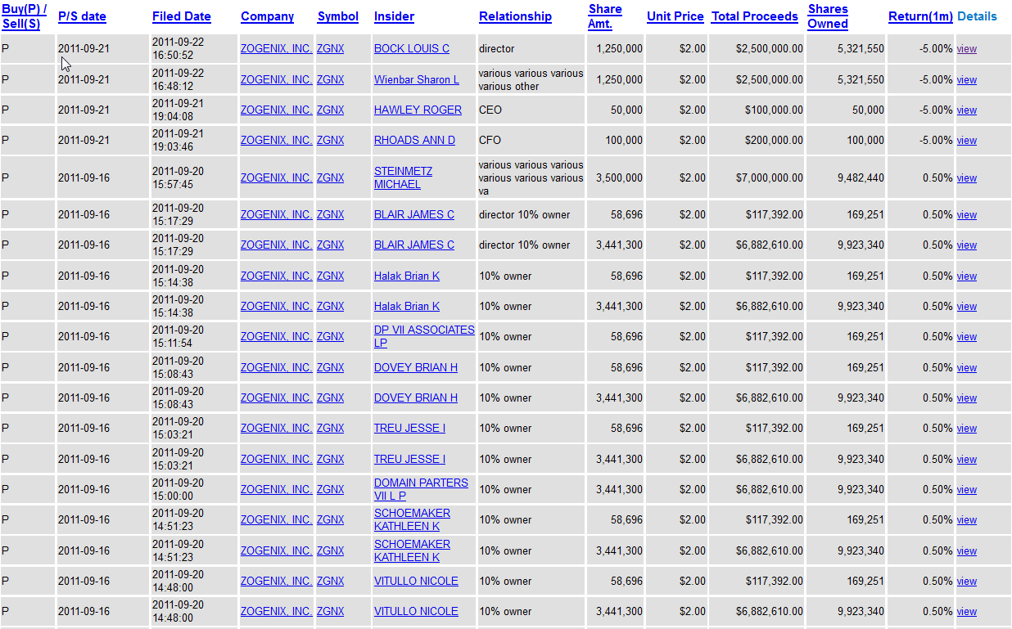Sort by P/S date column header
The width and height of the screenshot is (1012, 629).
point(82,16)
